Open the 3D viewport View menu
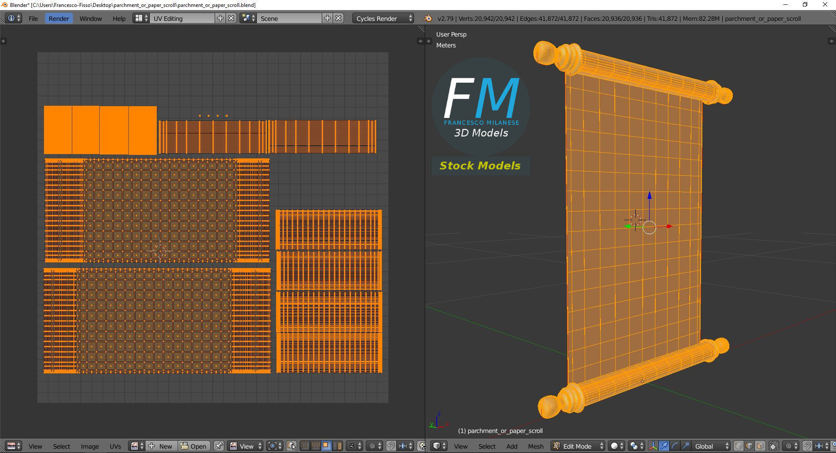Screen dimensions: 836x453 click(461, 446)
